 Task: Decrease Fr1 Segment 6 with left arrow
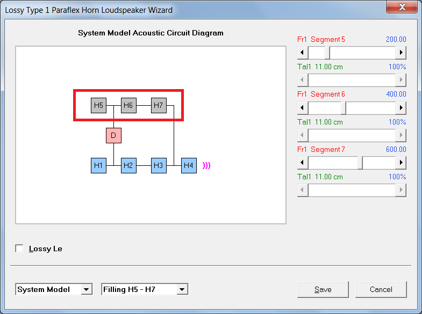[x=303, y=108]
